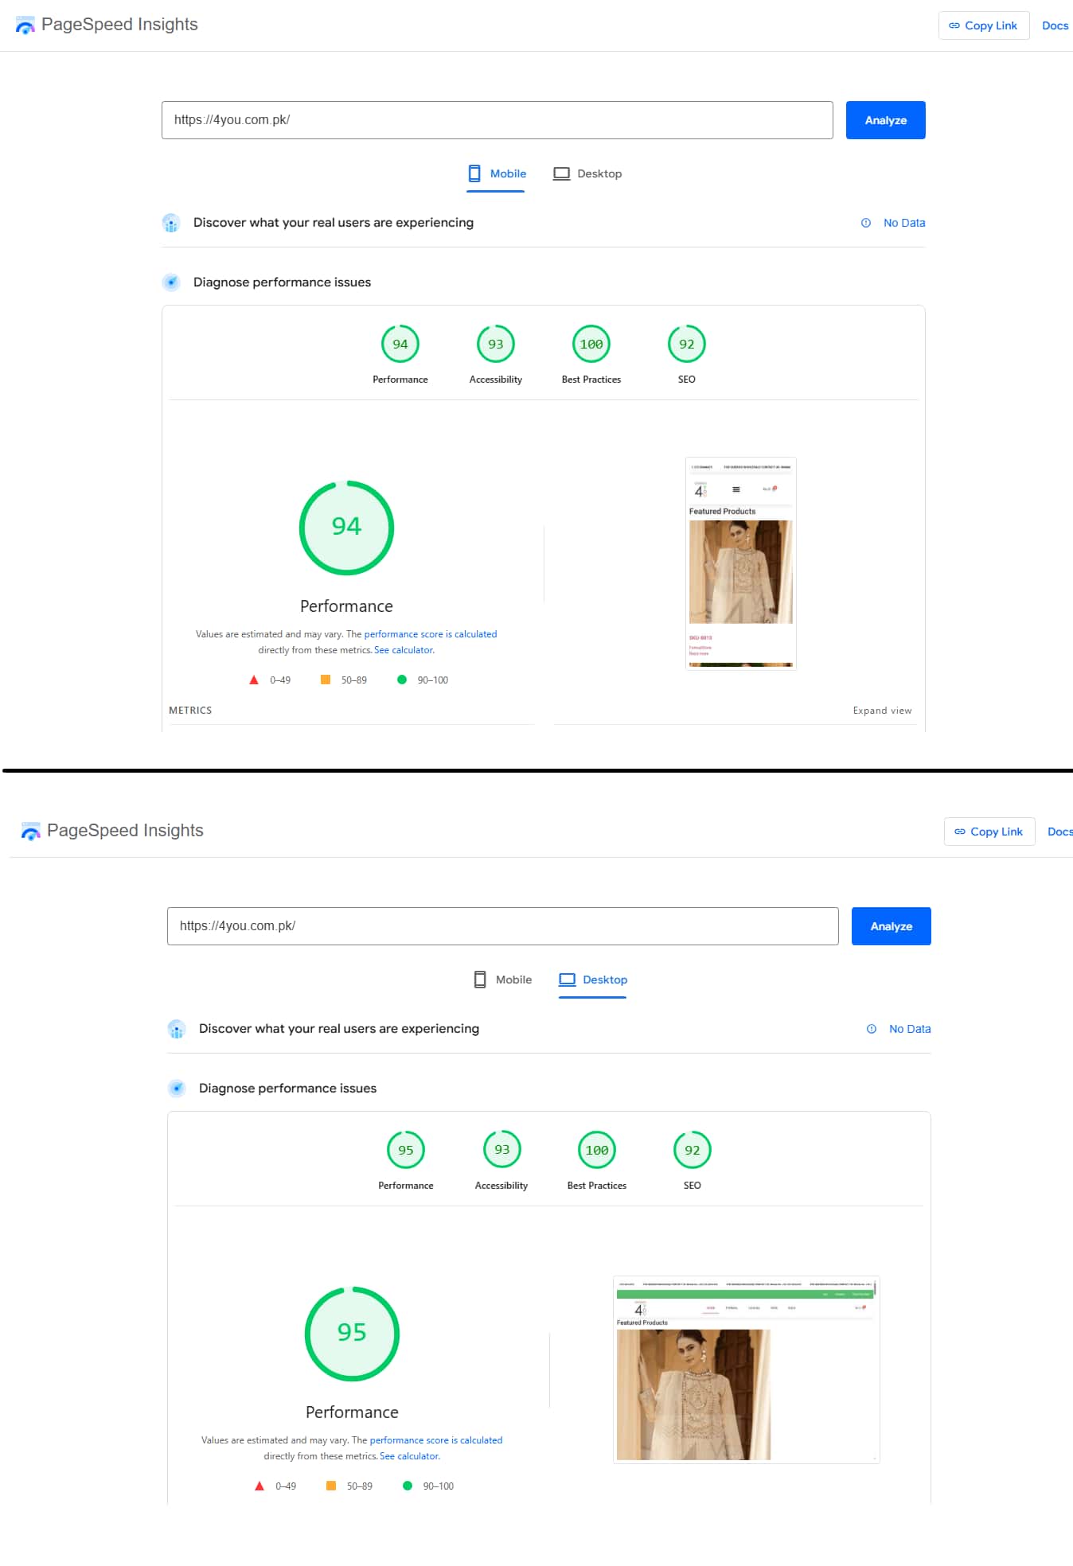Click the large 95 Performance gauge
The width and height of the screenshot is (1073, 1566).
click(x=352, y=1334)
